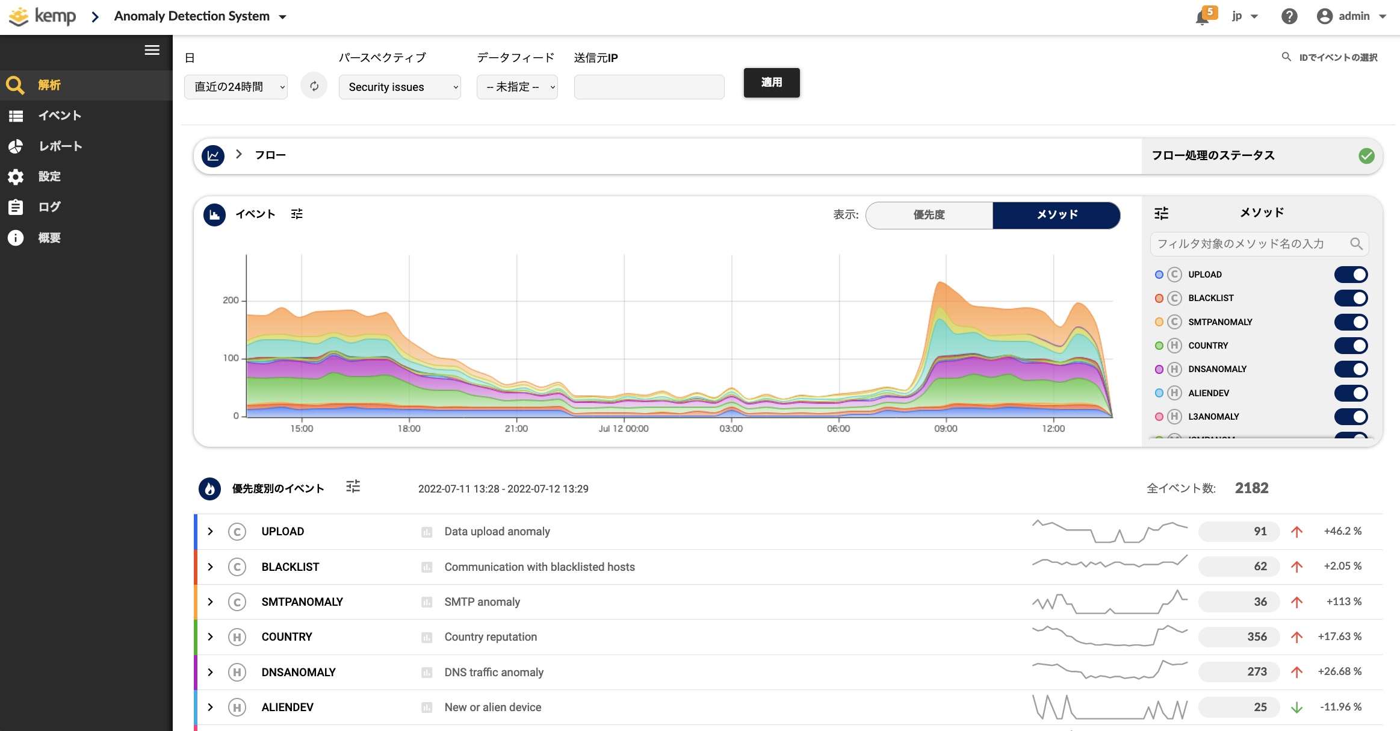Click the refresh time range icon
1400x731 pixels.
pyautogui.click(x=314, y=86)
